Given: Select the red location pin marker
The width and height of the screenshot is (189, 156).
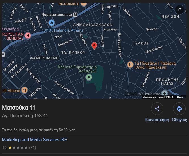Looking at the screenshot, I should pyautogui.click(x=94, y=46).
